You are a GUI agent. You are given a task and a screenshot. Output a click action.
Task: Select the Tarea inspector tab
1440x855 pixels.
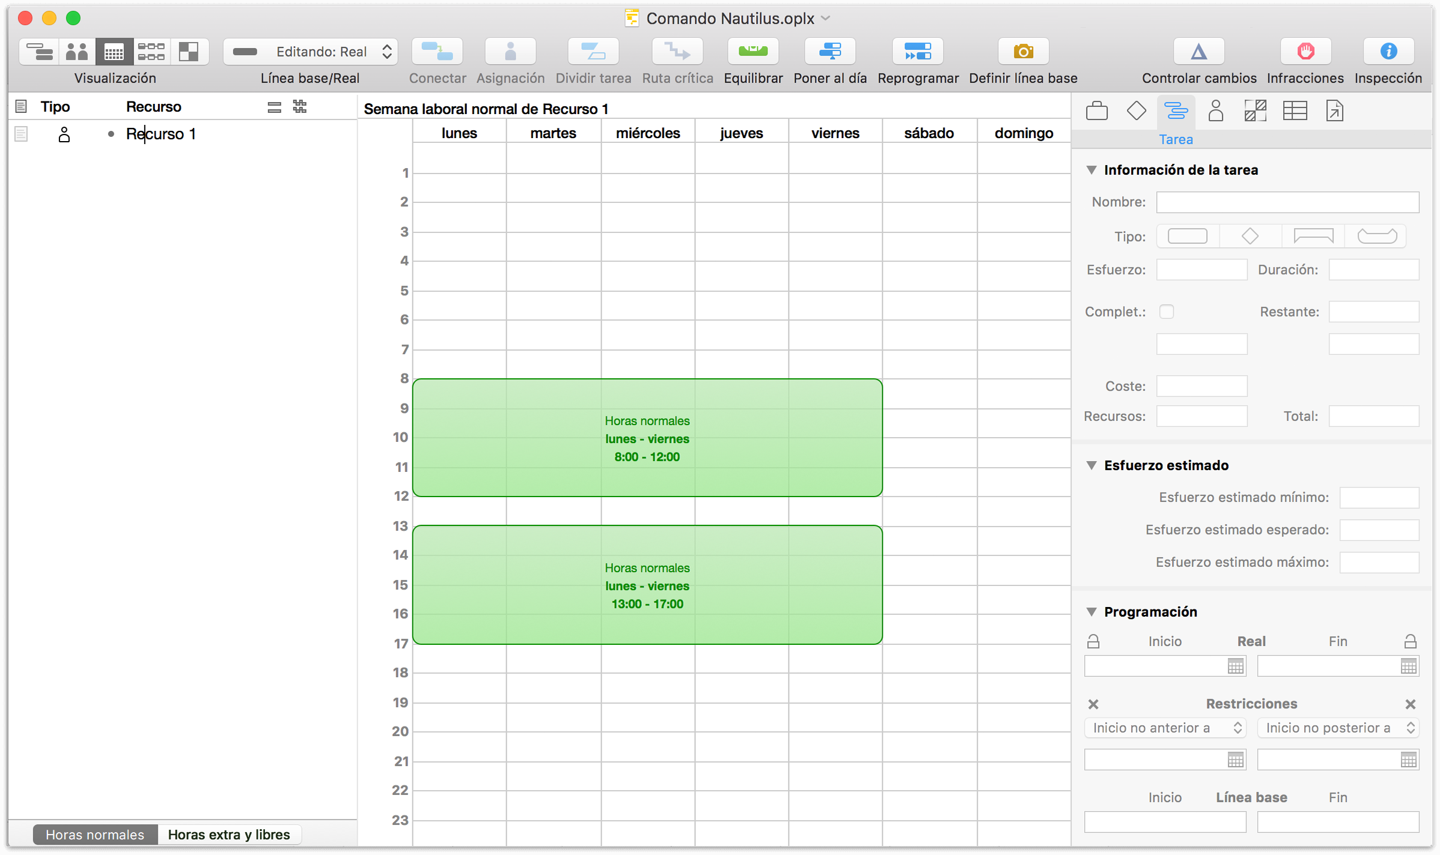(1176, 110)
